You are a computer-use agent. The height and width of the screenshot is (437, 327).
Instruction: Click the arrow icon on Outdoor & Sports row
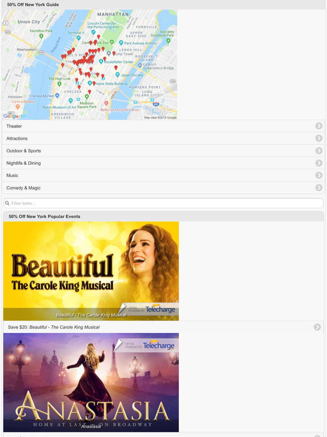coord(319,151)
